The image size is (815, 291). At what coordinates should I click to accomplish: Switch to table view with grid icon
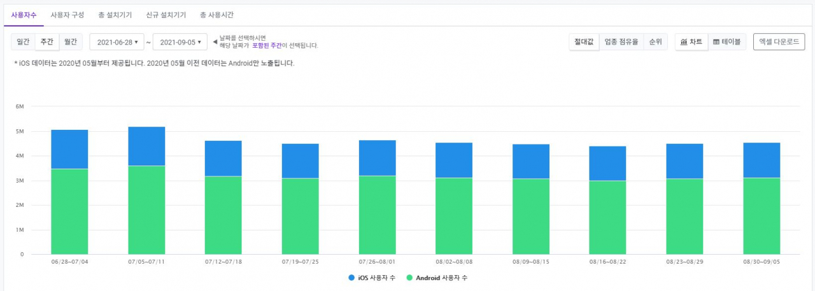tap(726, 42)
